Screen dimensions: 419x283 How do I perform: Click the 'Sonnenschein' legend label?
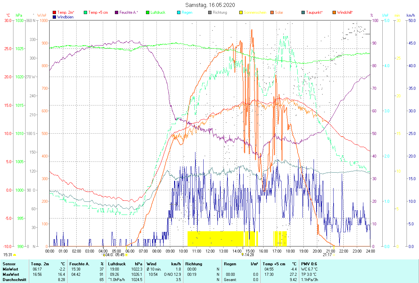pos(255,12)
